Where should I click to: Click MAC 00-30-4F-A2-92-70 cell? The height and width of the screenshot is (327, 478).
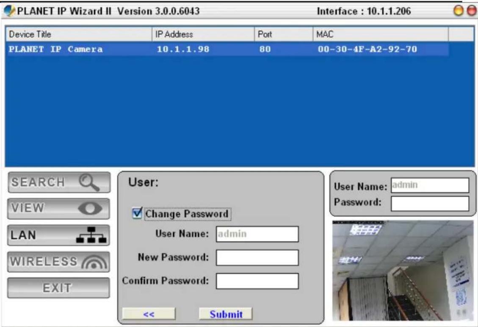coord(367,49)
